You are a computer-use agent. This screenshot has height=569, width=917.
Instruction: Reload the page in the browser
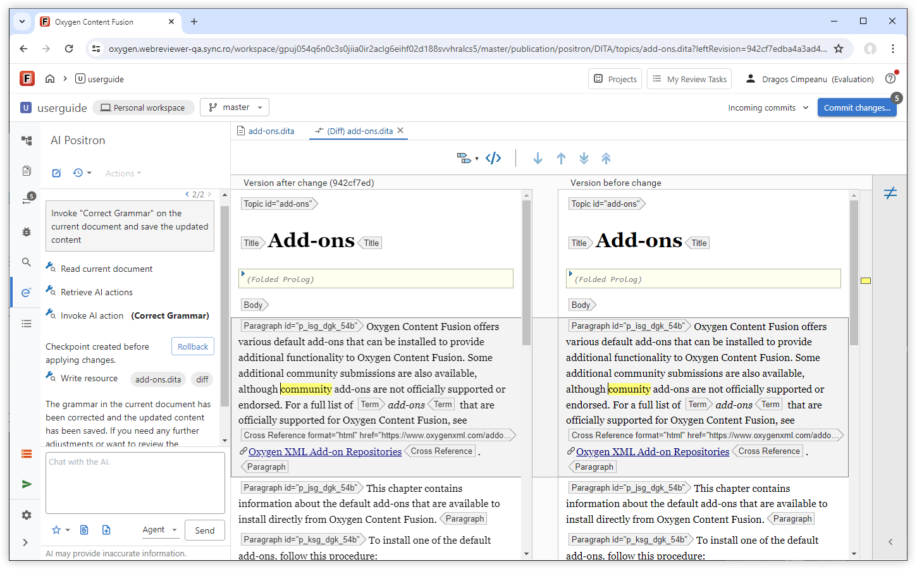point(69,49)
